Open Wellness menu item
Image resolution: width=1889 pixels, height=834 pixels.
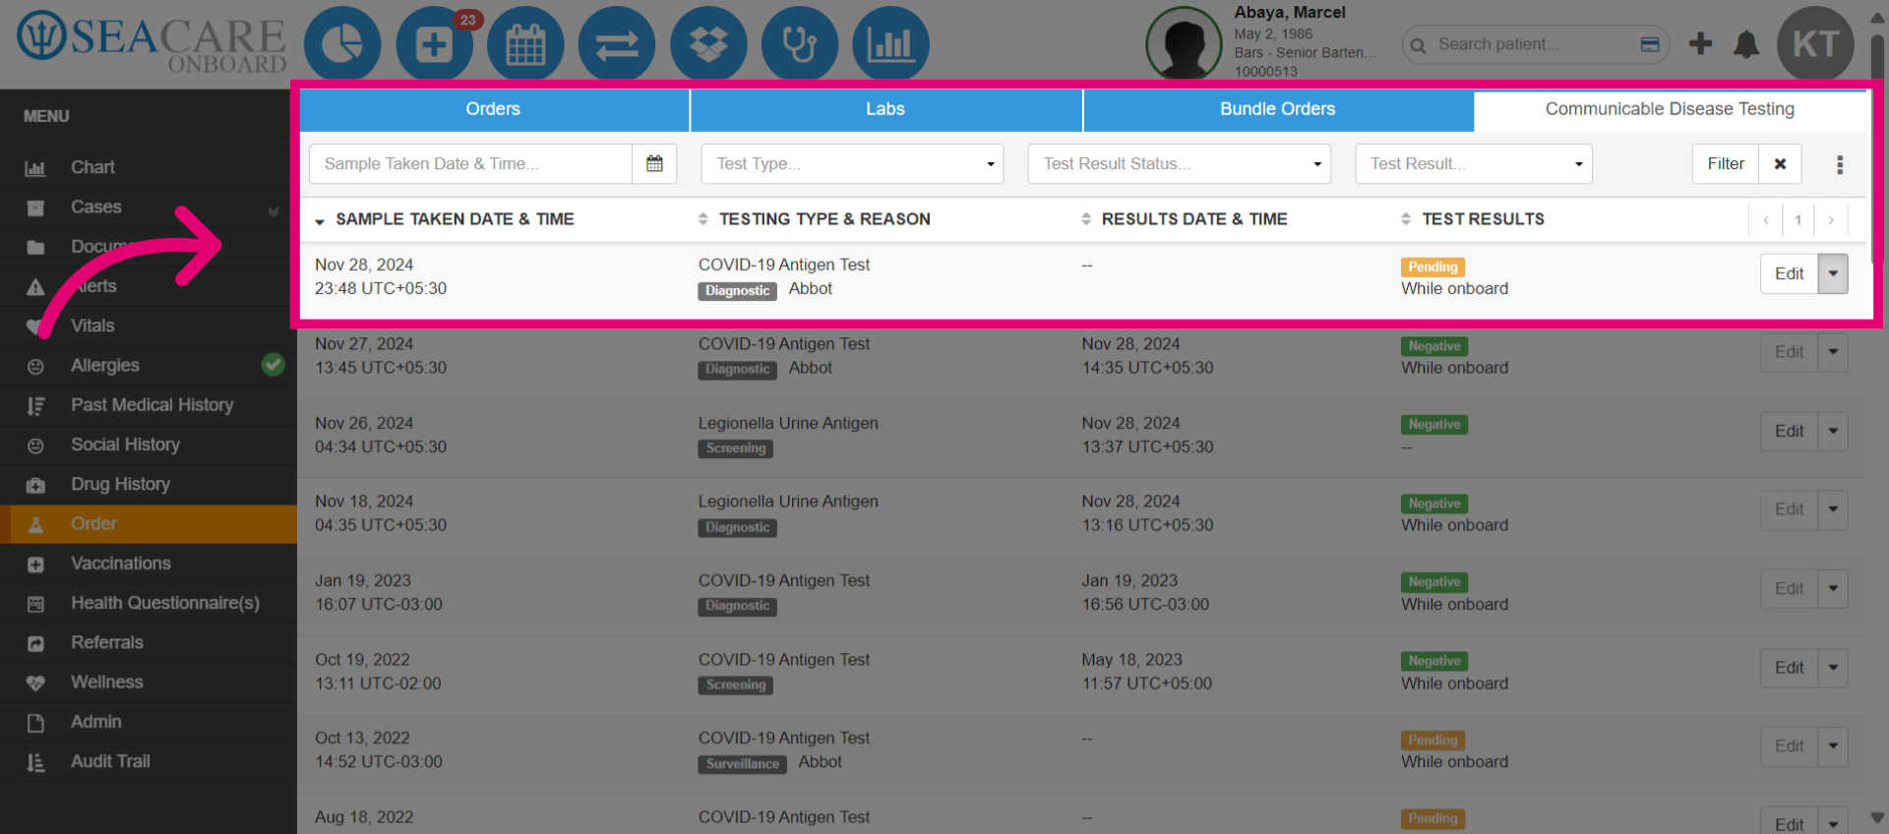[x=149, y=683]
